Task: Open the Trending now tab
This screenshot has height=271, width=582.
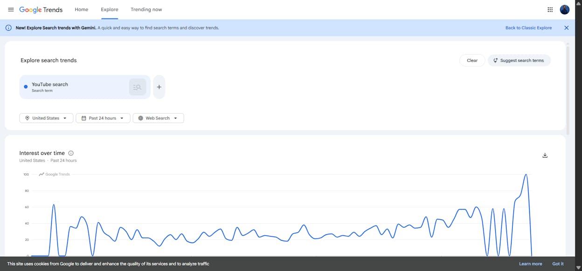Action: pyautogui.click(x=146, y=9)
